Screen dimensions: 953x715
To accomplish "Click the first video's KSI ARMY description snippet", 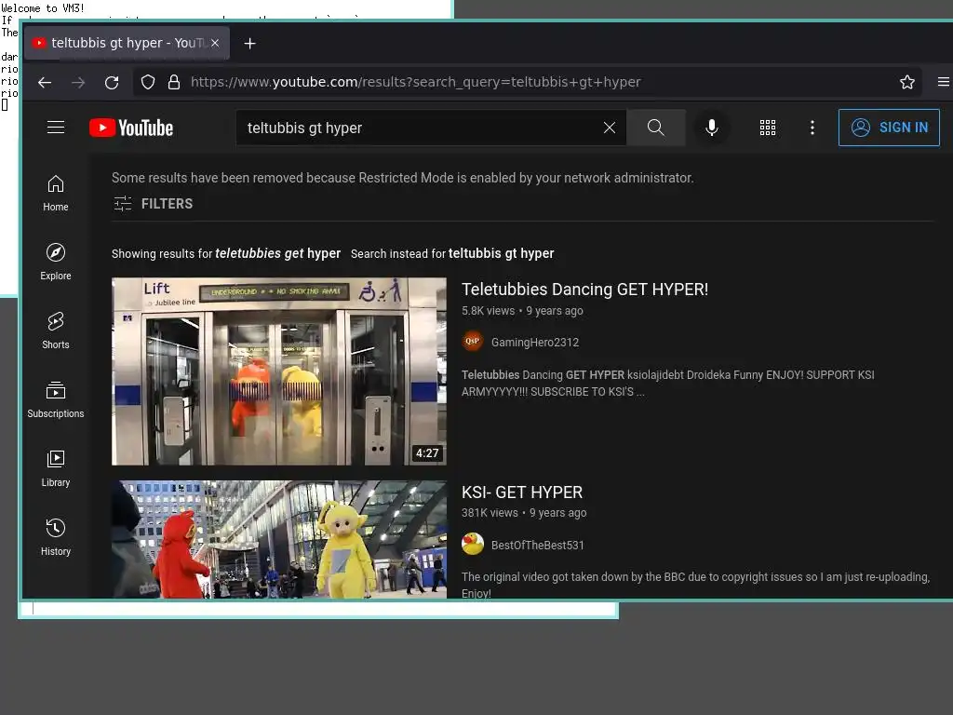I will click(667, 383).
